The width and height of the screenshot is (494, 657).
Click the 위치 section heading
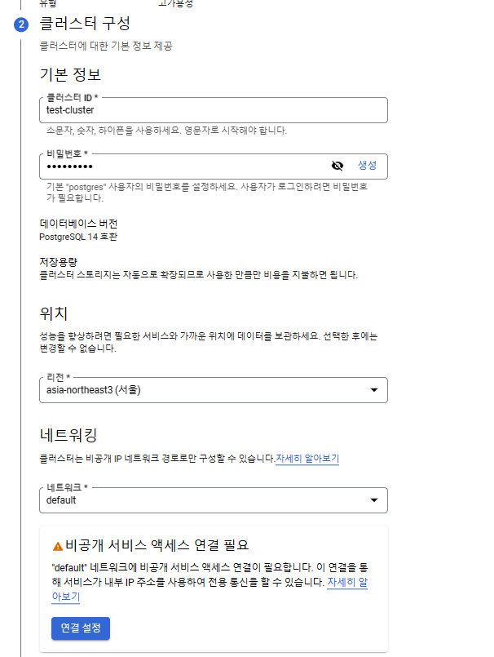[x=53, y=313]
